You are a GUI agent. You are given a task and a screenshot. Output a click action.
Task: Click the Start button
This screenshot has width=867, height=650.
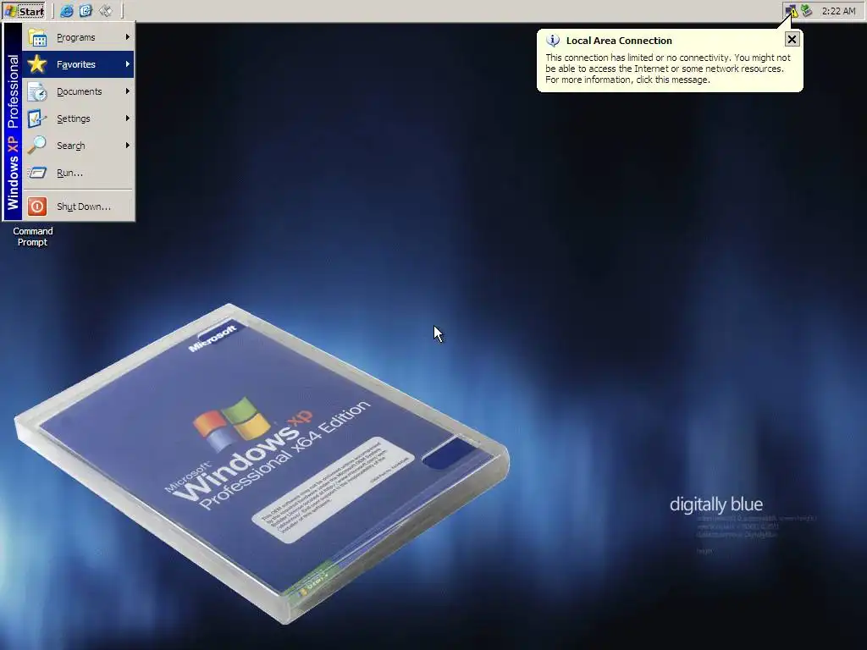click(x=25, y=10)
